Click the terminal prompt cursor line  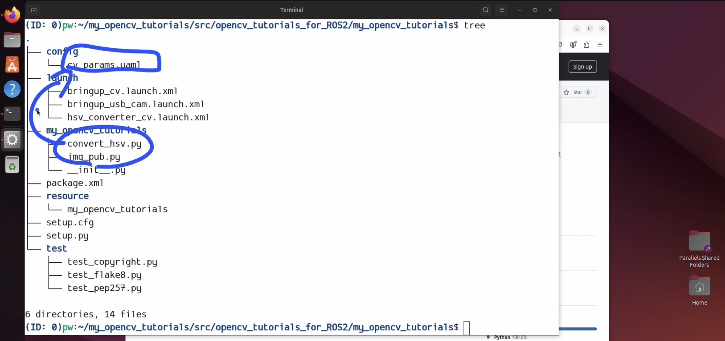(467, 328)
